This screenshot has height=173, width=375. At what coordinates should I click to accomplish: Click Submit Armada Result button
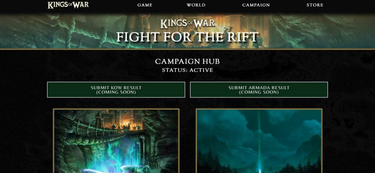pos(259,90)
